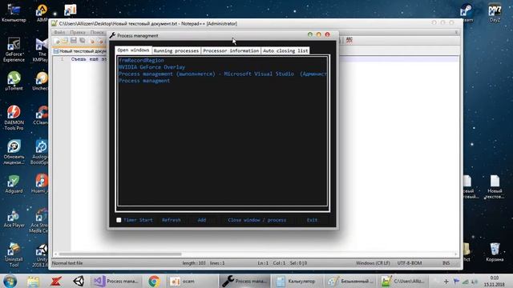Open the Windows Start button

pyautogui.click(x=10, y=281)
